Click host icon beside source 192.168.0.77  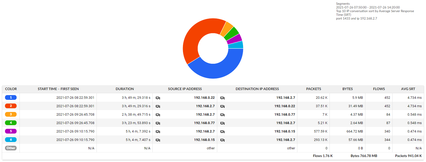[158, 123]
